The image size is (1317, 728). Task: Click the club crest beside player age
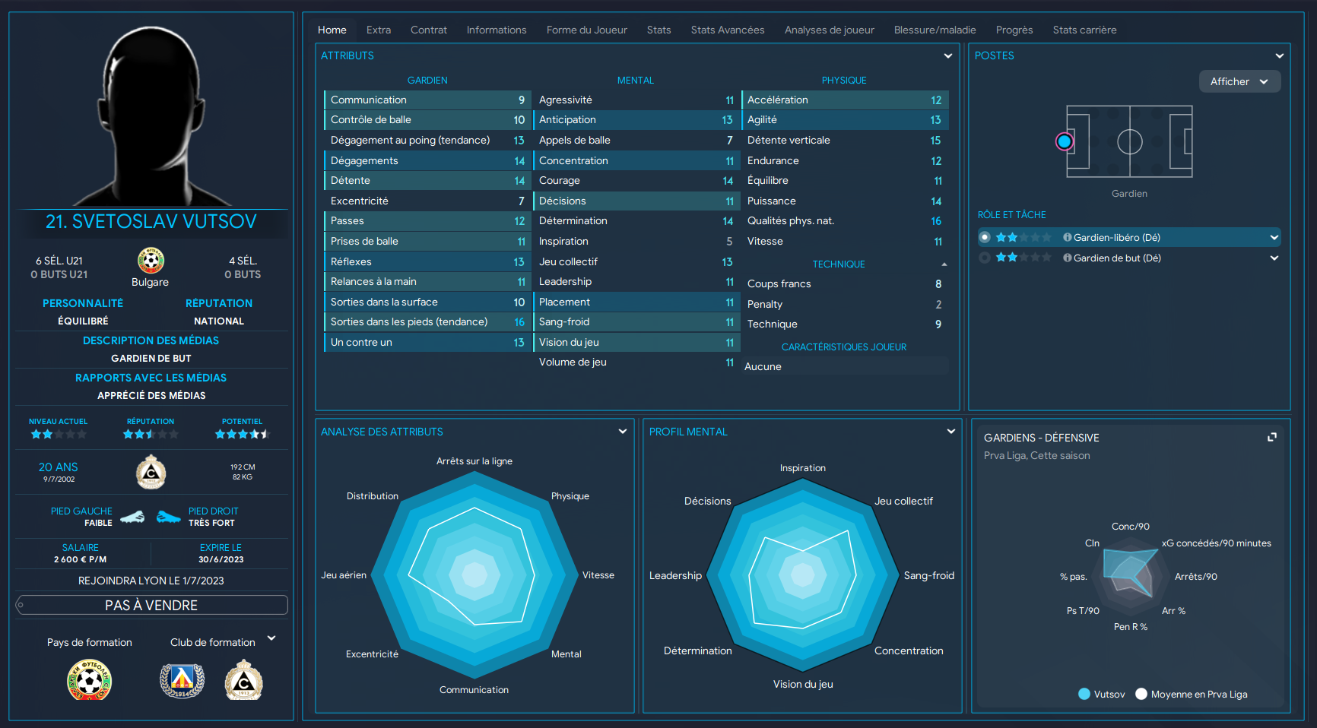pyautogui.click(x=151, y=472)
